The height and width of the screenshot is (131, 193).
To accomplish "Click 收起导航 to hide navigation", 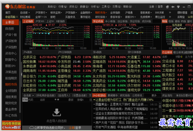I will click(11, 17).
